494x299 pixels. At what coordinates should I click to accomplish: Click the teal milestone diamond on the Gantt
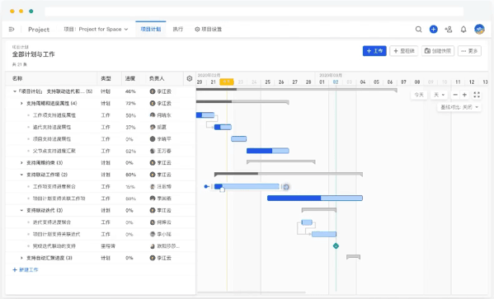click(x=336, y=245)
